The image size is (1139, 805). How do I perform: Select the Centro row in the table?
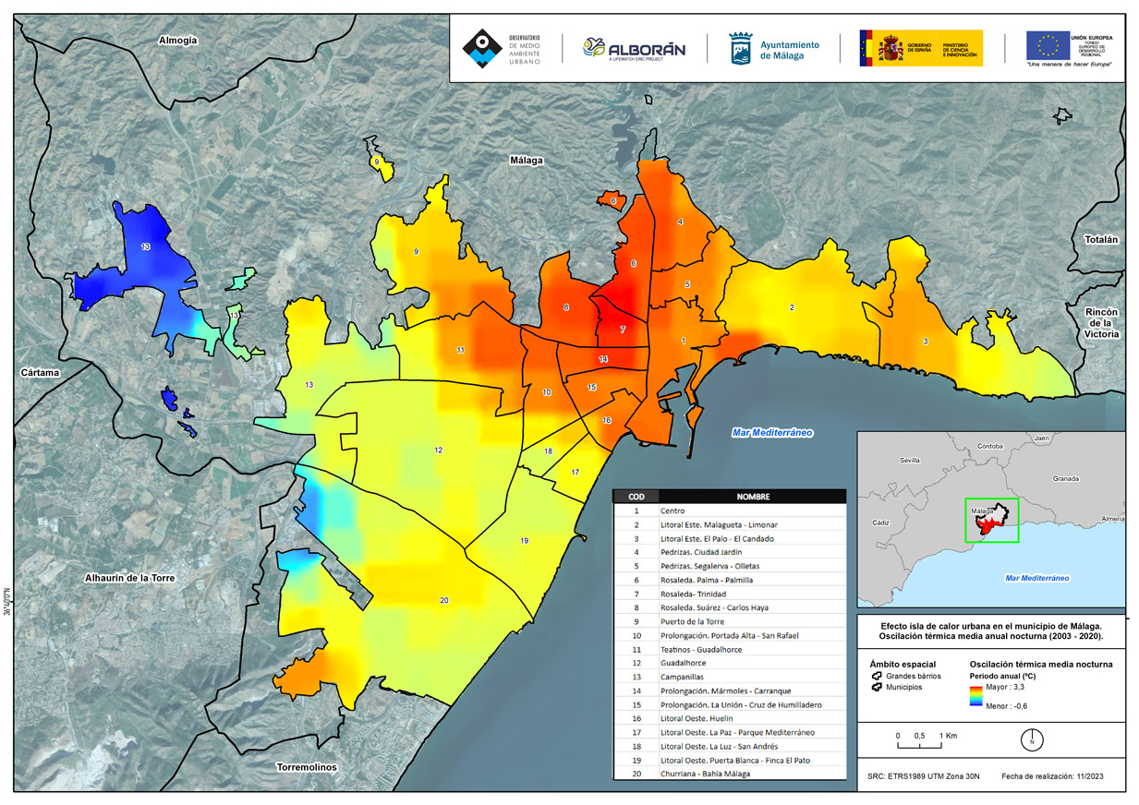click(x=730, y=511)
